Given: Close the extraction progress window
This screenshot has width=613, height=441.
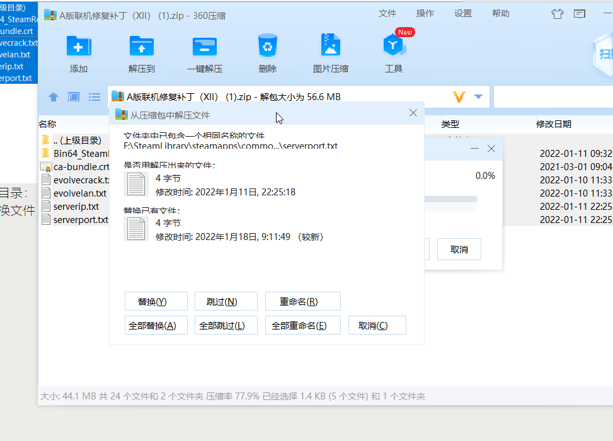Looking at the screenshot, I should click(491, 149).
